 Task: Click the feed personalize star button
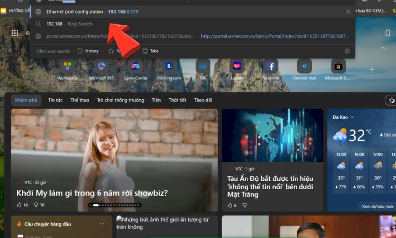click(x=391, y=100)
